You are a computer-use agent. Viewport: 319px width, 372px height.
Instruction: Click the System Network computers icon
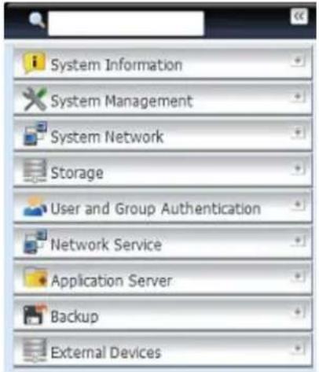click(35, 134)
